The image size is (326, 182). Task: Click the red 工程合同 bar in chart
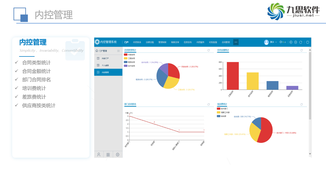[x=233, y=76]
